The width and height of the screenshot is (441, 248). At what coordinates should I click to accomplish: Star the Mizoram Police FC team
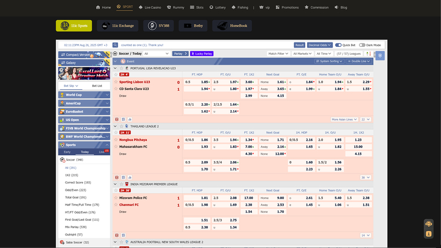click(116, 198)
